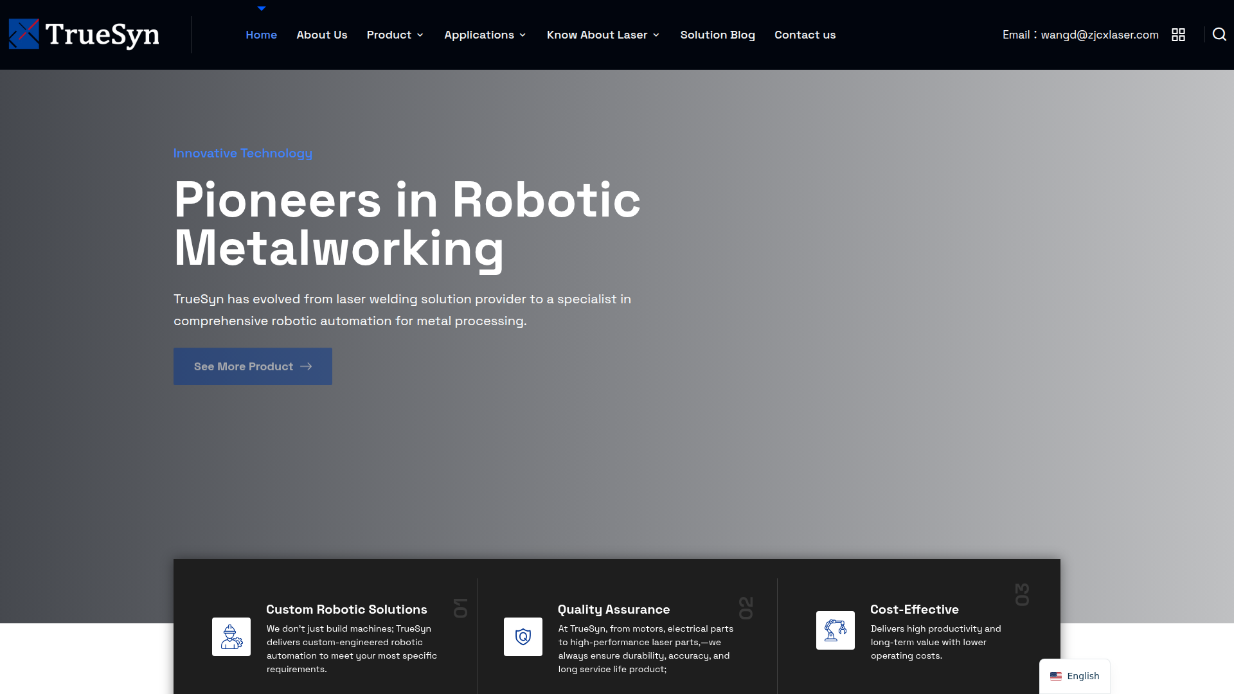Open the search magnifier icon
Viewport: 1234px width, 694px height.
tap(1219, 35)
